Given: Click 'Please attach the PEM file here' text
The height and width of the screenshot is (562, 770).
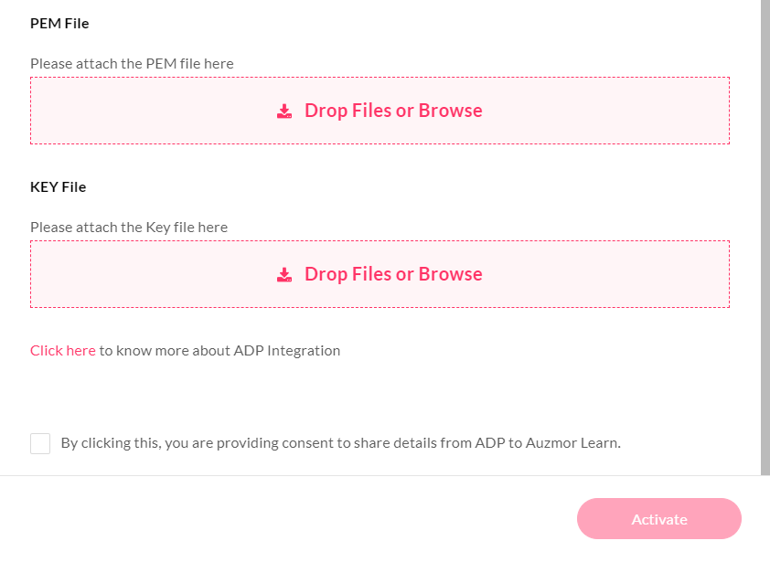Looking at the screenshot, I should pyautogui.click(x=132, y=63).
